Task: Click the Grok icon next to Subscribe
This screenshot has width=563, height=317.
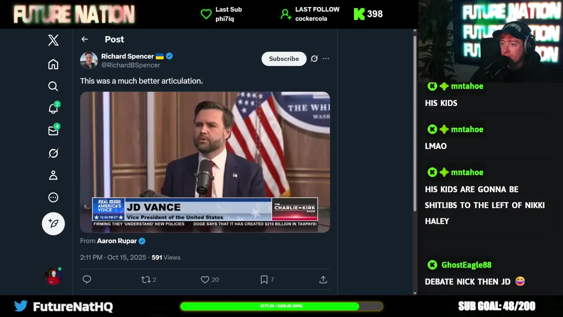Action: 314,59
